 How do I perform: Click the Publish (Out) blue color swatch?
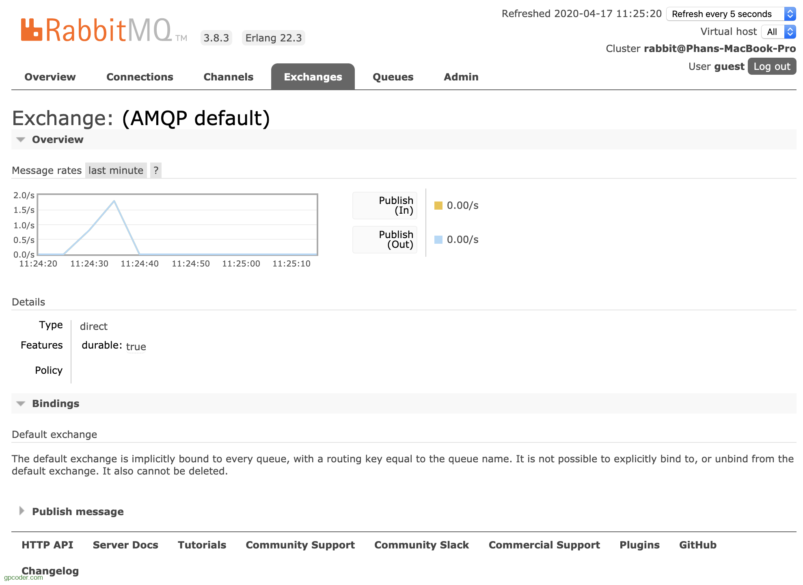pyautogui.click(x=438, y=240)
